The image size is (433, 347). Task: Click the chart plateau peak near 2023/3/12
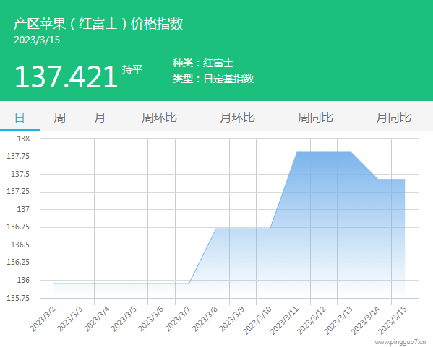pos(324,152)
